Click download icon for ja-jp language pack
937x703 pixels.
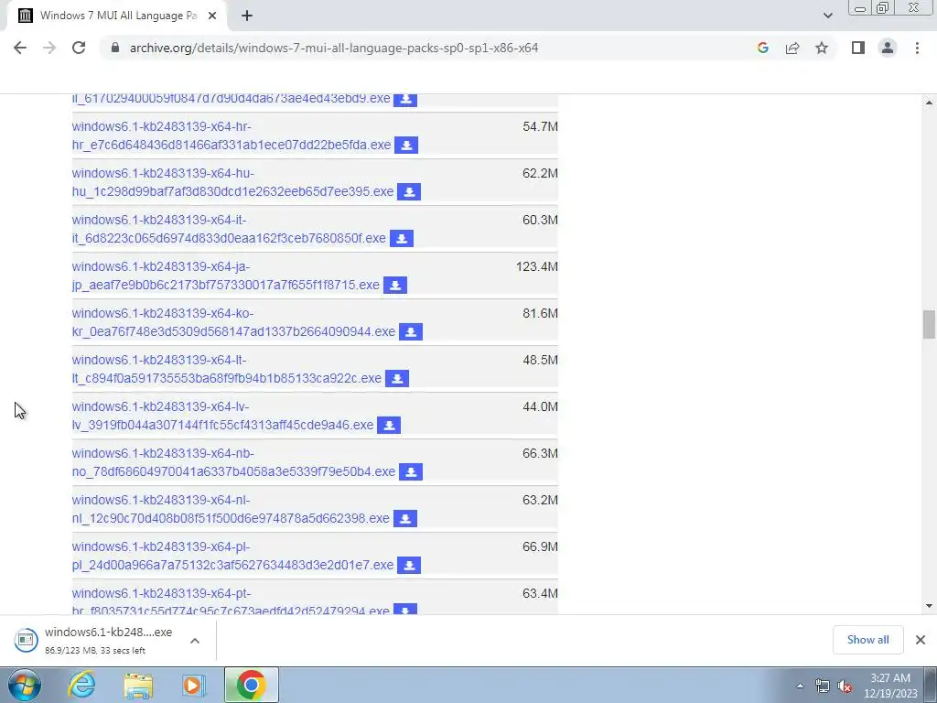coord(395,286)
